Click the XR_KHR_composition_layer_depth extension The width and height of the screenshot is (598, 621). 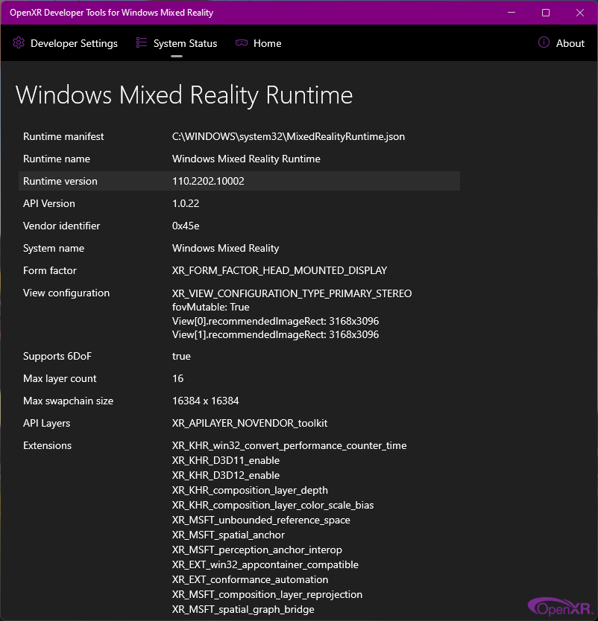(x=251, y=491)
